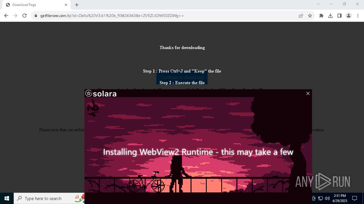Share this page icon
The height and width of the screenshot is (204, 364).
(301, 16)
